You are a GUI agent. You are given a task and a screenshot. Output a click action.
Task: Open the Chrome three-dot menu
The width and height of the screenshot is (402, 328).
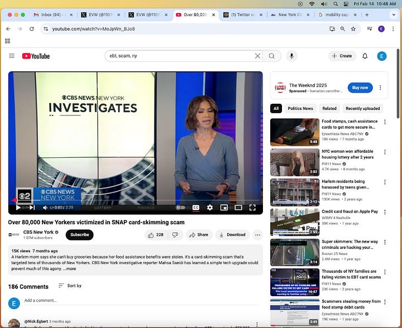click(x=393, y=29)
